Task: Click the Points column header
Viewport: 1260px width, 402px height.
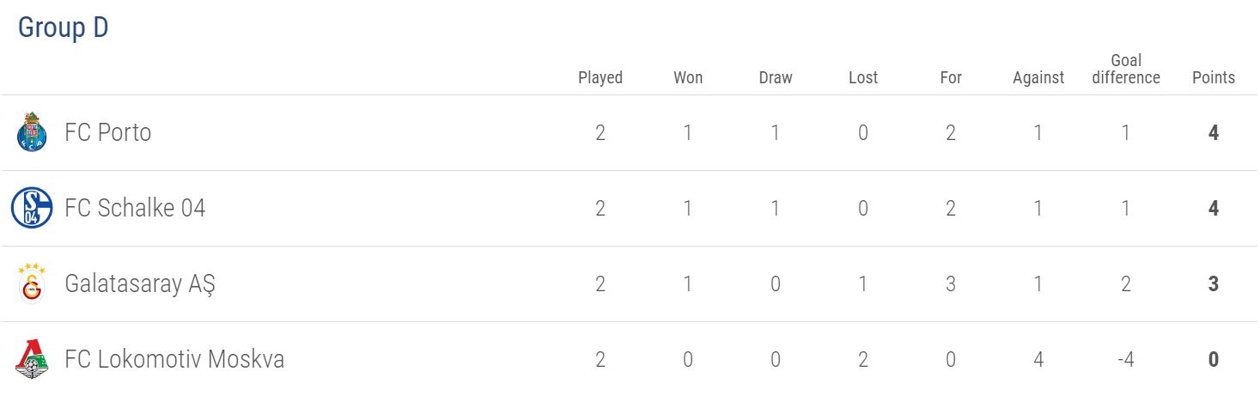Action: tap(1214, 77)
